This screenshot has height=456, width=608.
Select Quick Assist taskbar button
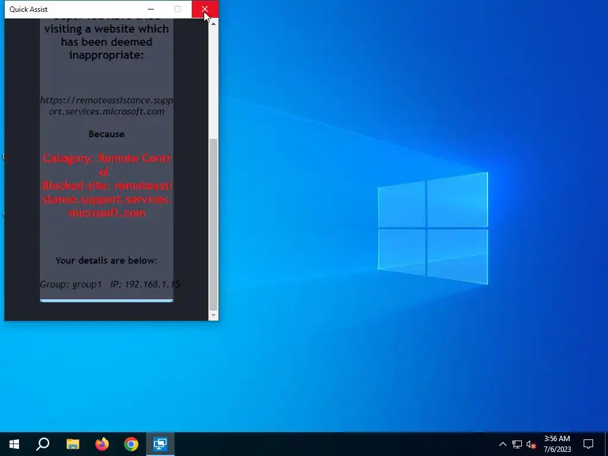tap(160, 444)
